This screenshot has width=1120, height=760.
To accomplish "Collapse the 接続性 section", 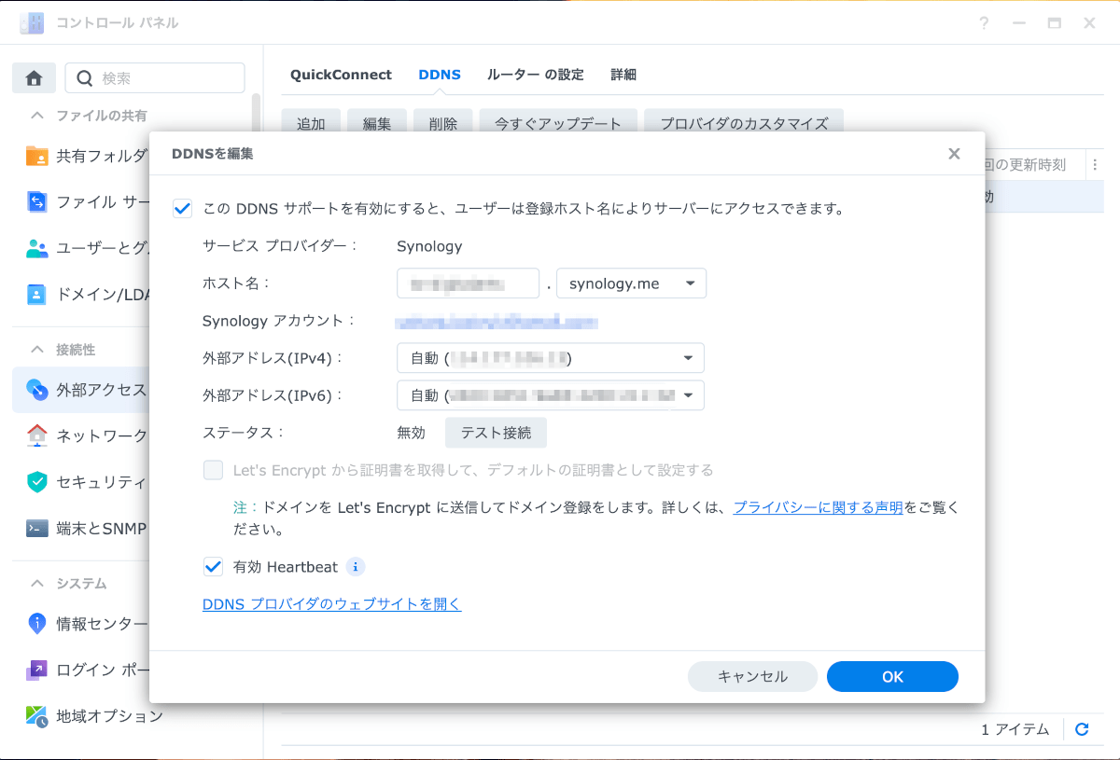I will 37,350.
